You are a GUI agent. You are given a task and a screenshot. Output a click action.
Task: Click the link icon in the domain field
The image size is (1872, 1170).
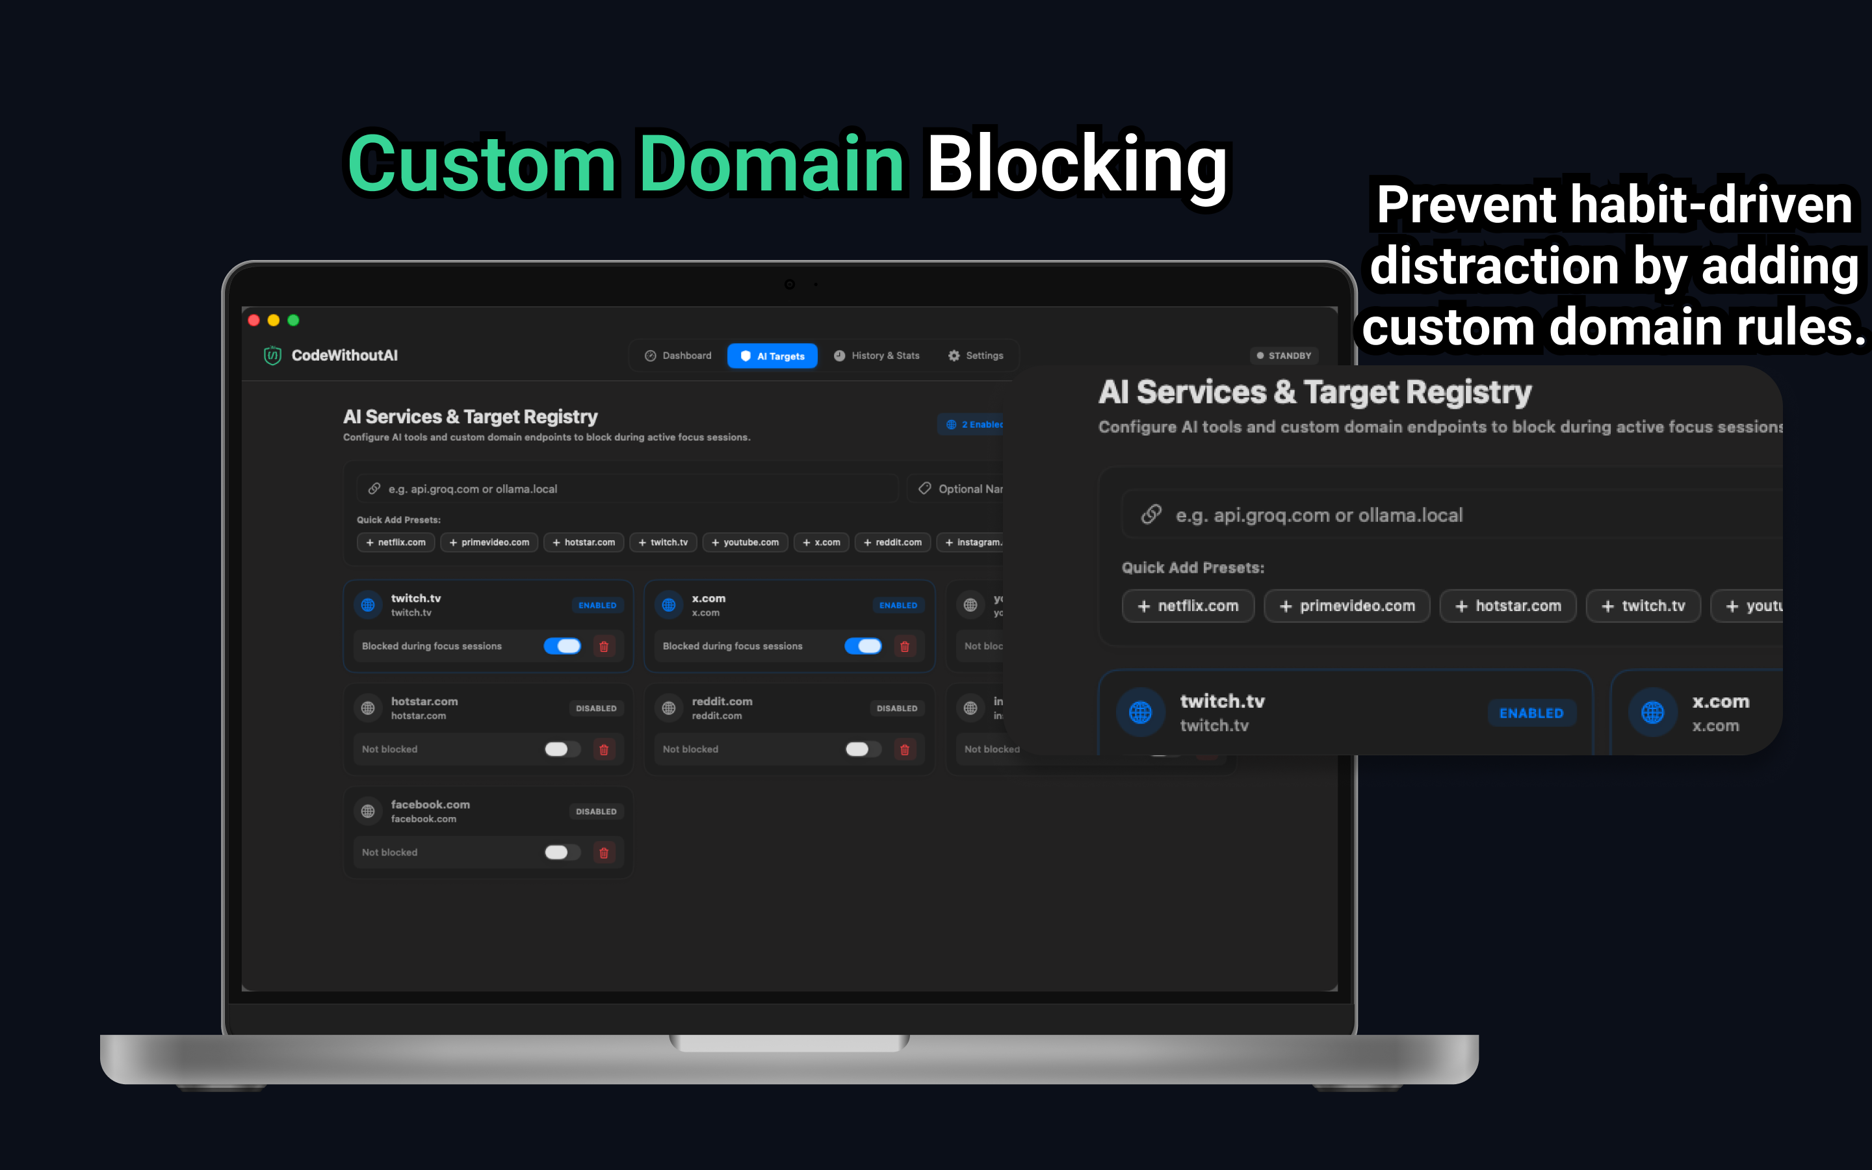(374, 488)
